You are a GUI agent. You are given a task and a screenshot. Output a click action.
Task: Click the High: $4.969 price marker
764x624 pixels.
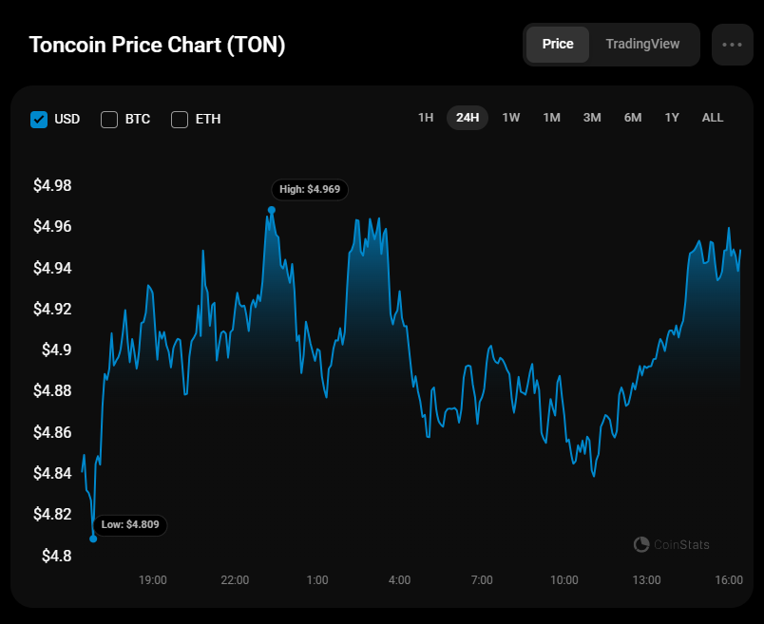[x=310, y=190]
